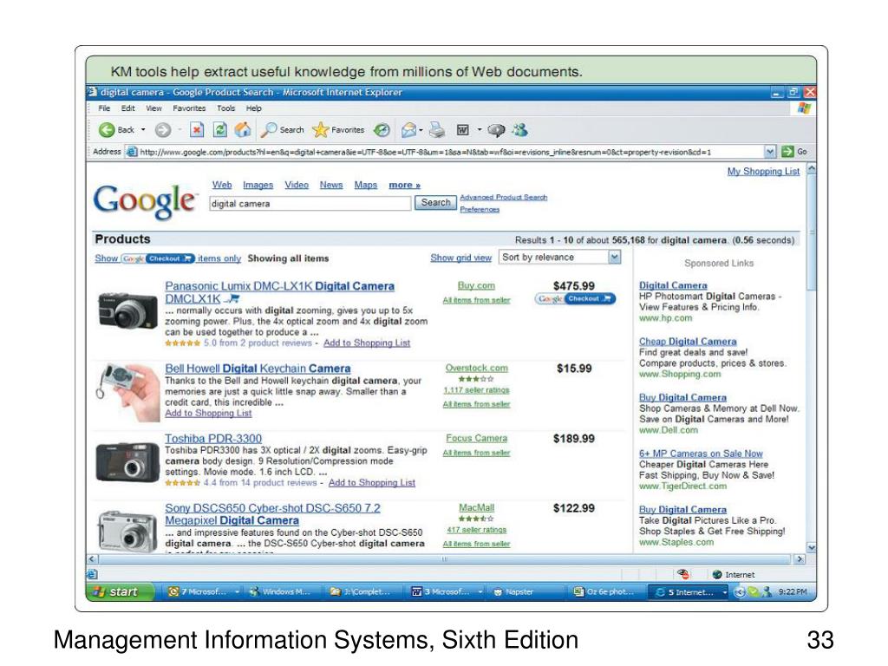Click in the digital camera search field
The height and width of the screenshot is (666, 888).
click(x=310, y=203)
